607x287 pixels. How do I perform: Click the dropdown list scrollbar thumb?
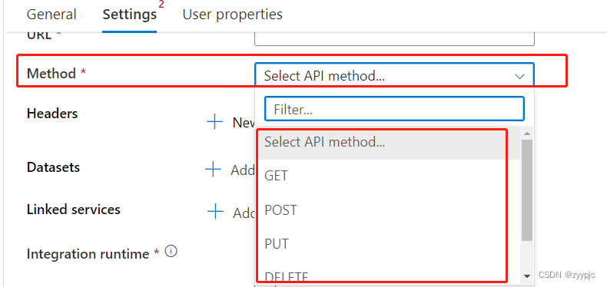(527, 190)
